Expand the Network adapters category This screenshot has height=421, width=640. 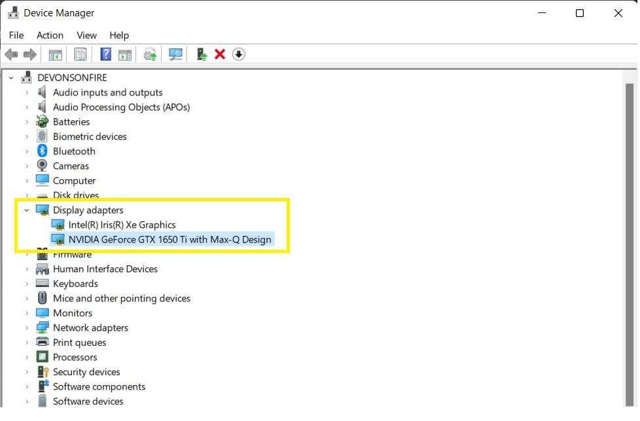pos(27,328)
